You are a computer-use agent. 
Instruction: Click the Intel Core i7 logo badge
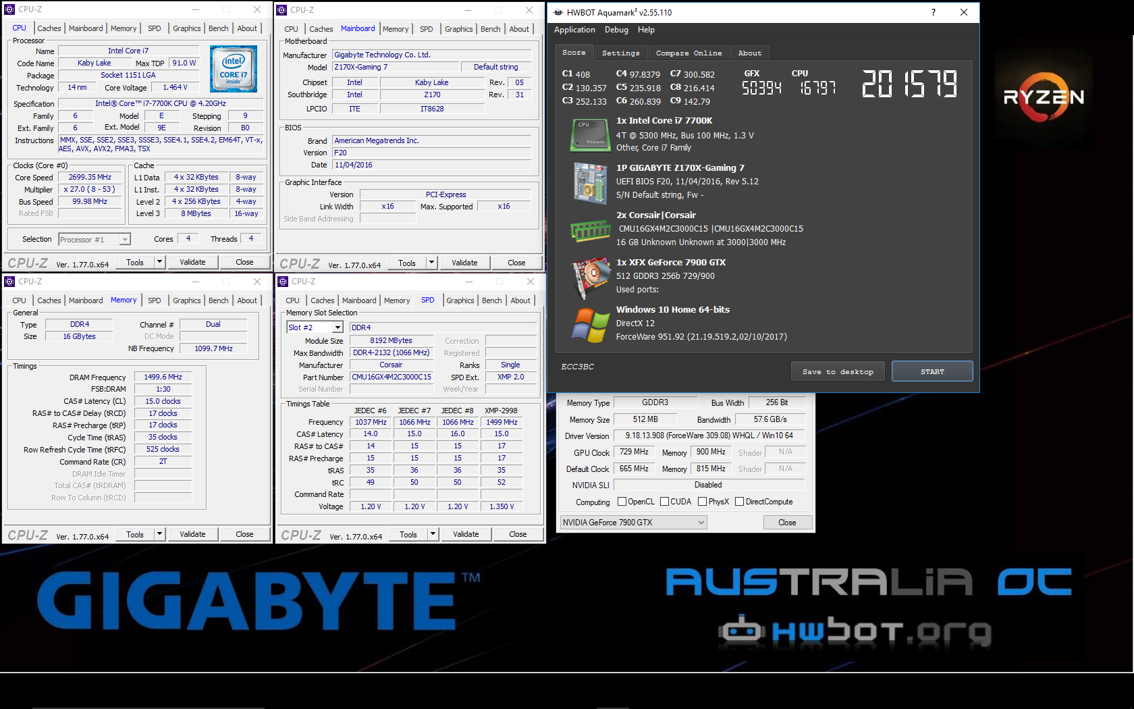click(x=234, y=69)
